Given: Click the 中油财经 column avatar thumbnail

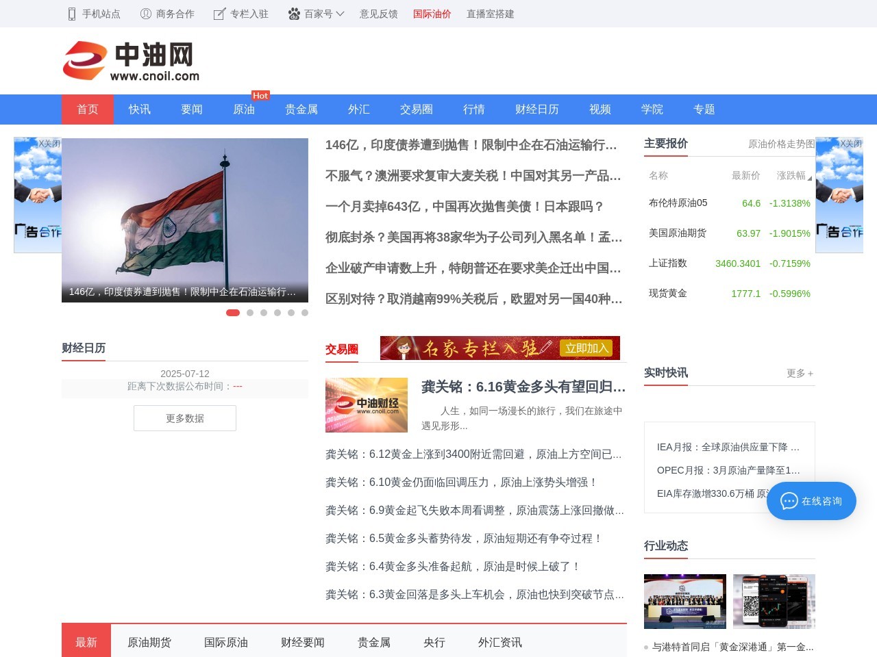Looking at the screenshot, I should coord(367,404).
